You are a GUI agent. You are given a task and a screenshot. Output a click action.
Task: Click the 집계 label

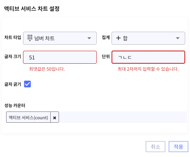[x=106, y=37]
